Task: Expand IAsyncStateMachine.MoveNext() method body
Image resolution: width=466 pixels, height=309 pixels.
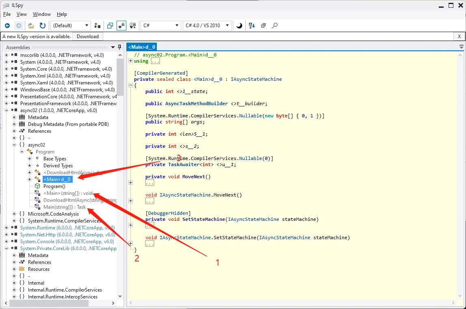Action: click(130, 201)
